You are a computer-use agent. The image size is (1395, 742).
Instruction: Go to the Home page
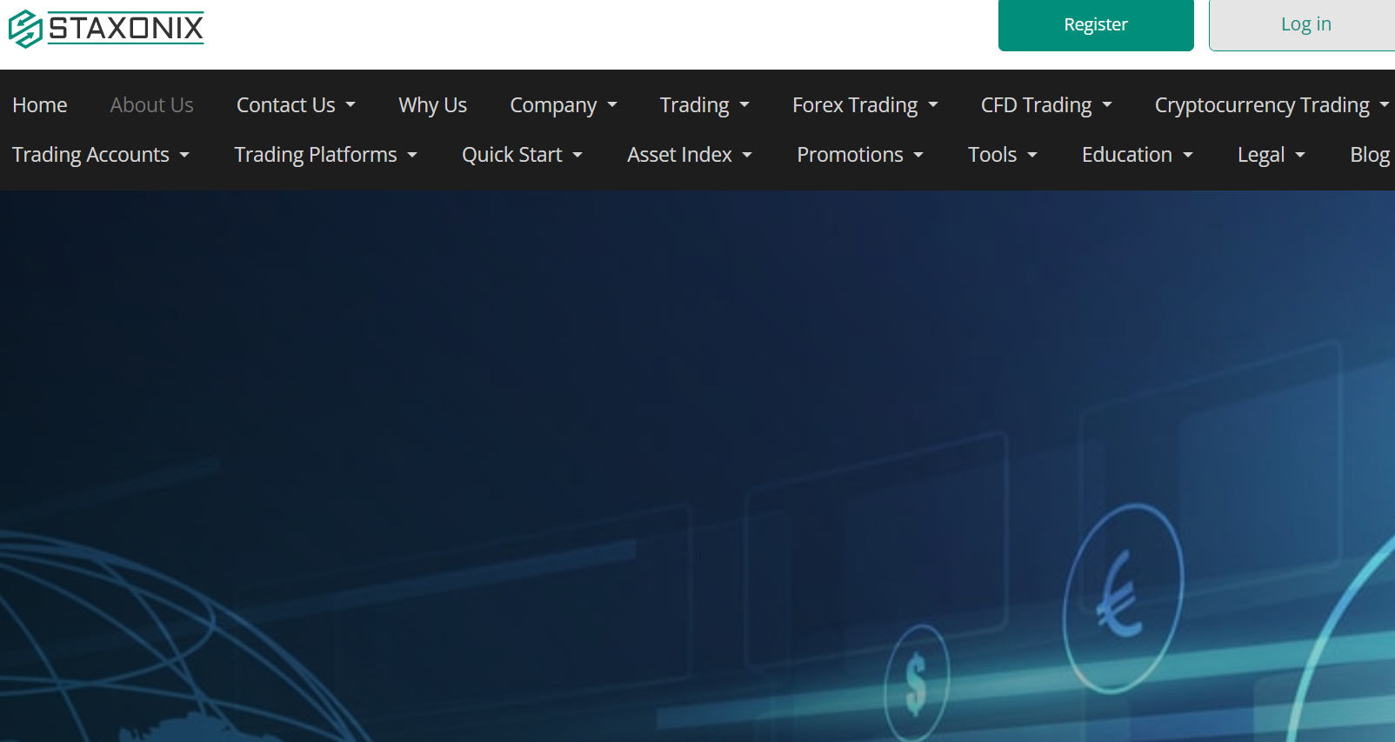point(40,105)
